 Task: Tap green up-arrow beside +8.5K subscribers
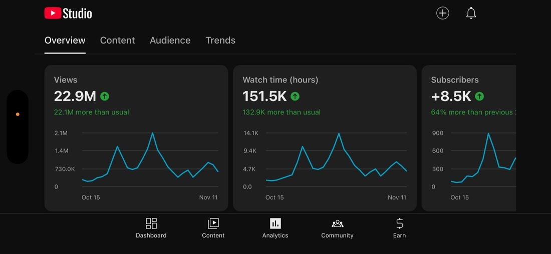(479, 96)
